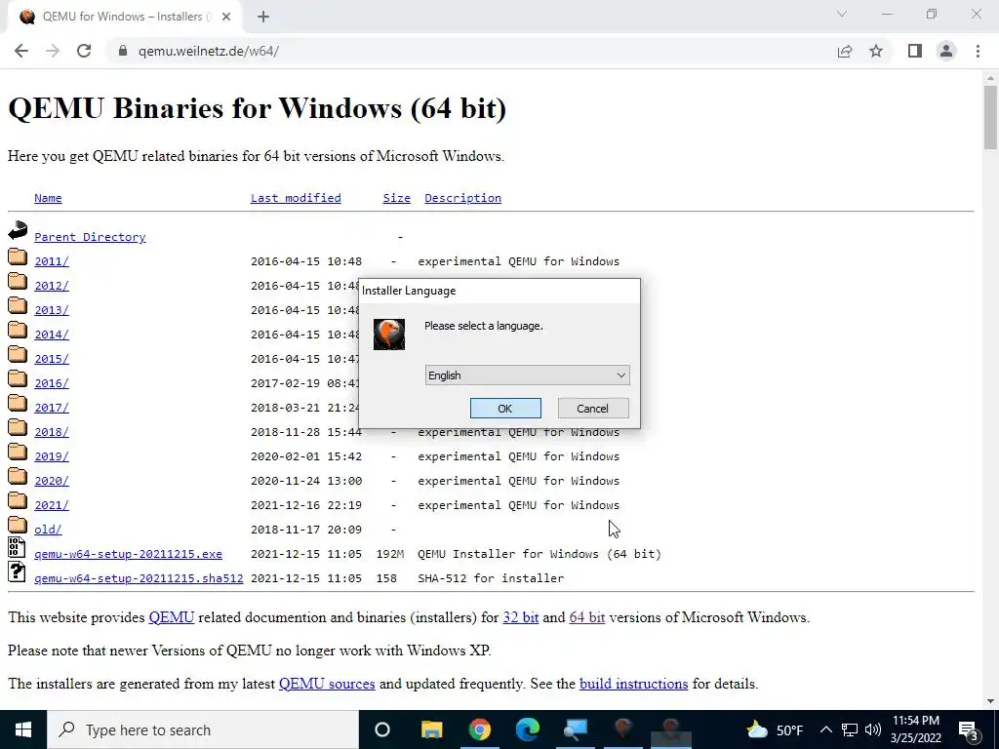The width and height of the screenshot is (999, 749).
Task: Open File Explorer from taskbar
Action: point(431,729)
